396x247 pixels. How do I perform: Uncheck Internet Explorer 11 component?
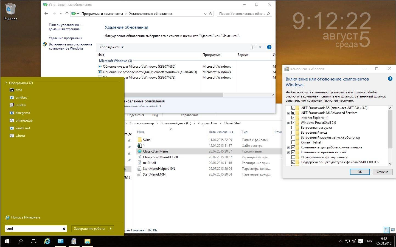tap(293, 118)
